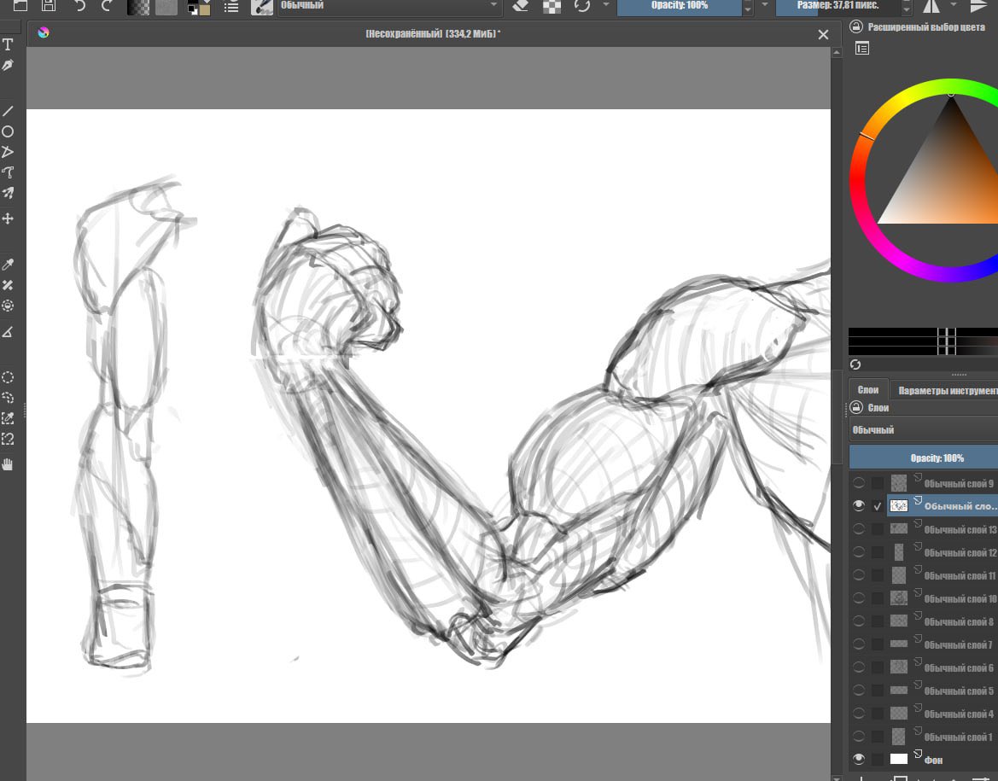Toggle horizontal mirror tool

(931, 6)
